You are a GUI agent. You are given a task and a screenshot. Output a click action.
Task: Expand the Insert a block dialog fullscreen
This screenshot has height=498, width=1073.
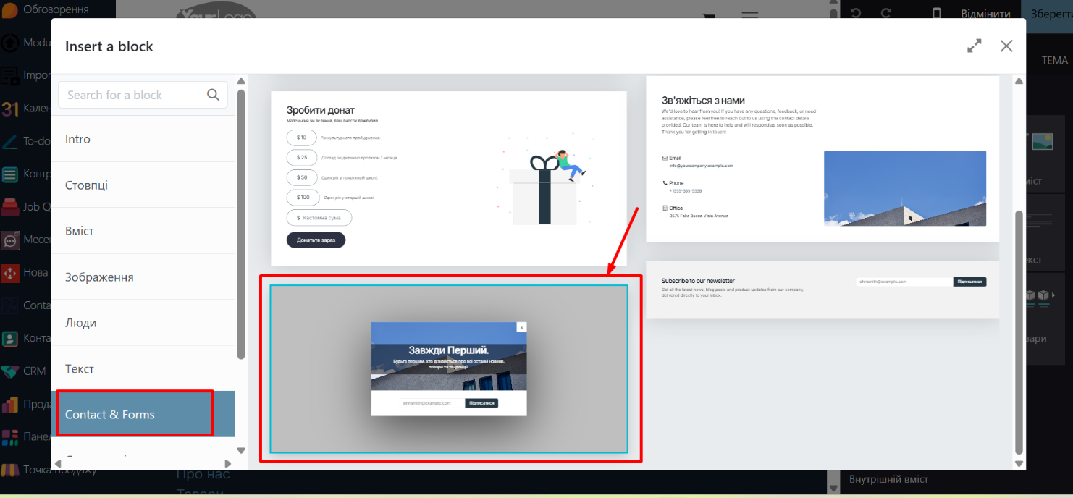pyautogui.click(x=974, y=46)
